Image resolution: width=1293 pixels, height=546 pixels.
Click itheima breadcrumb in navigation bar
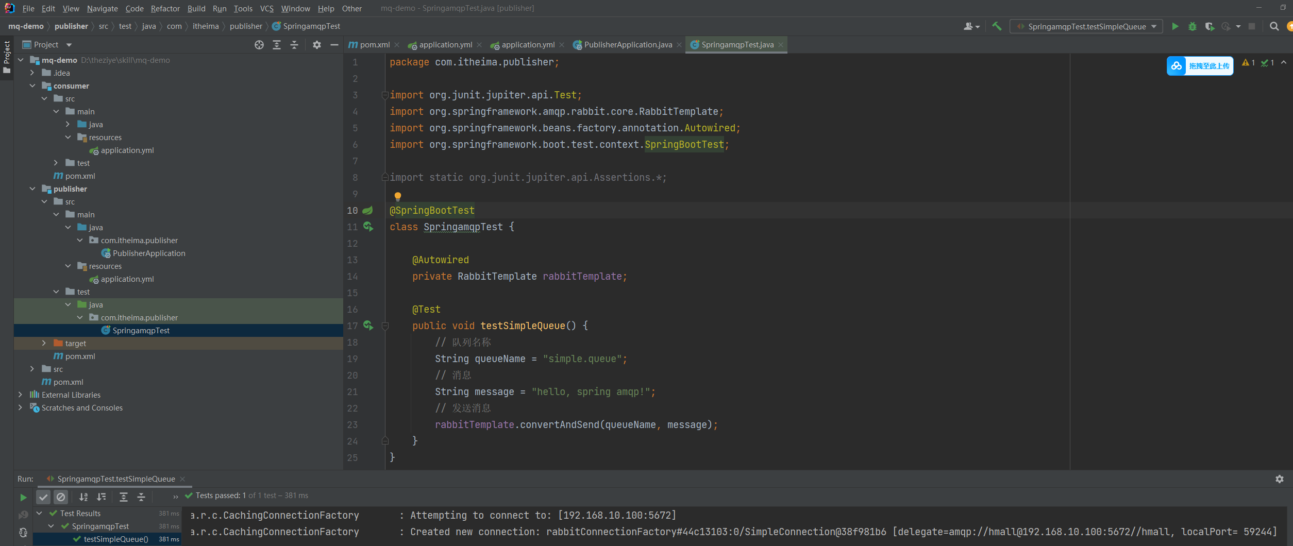(x=206, y=26)
